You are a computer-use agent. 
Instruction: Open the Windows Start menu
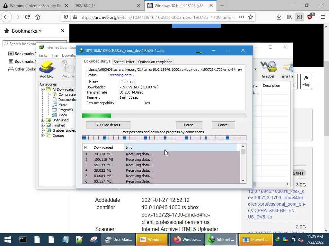pos(8,240)
